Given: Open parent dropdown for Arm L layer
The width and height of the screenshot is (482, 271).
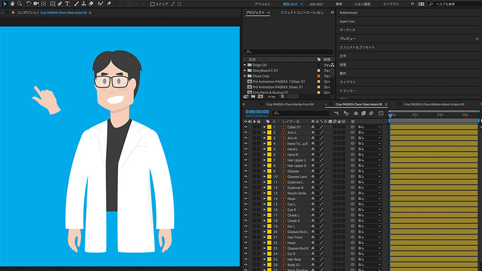Looking at the screenshot, I should tap(369, 132).
